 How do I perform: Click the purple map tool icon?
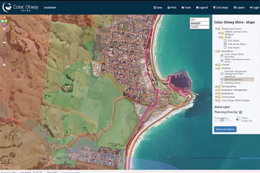click(4, 25)
